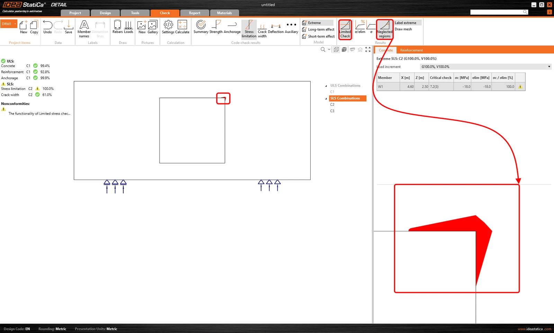This screenshot has width=554, height=333.
Task: Show the Crack width results
Action: (262, 29)
